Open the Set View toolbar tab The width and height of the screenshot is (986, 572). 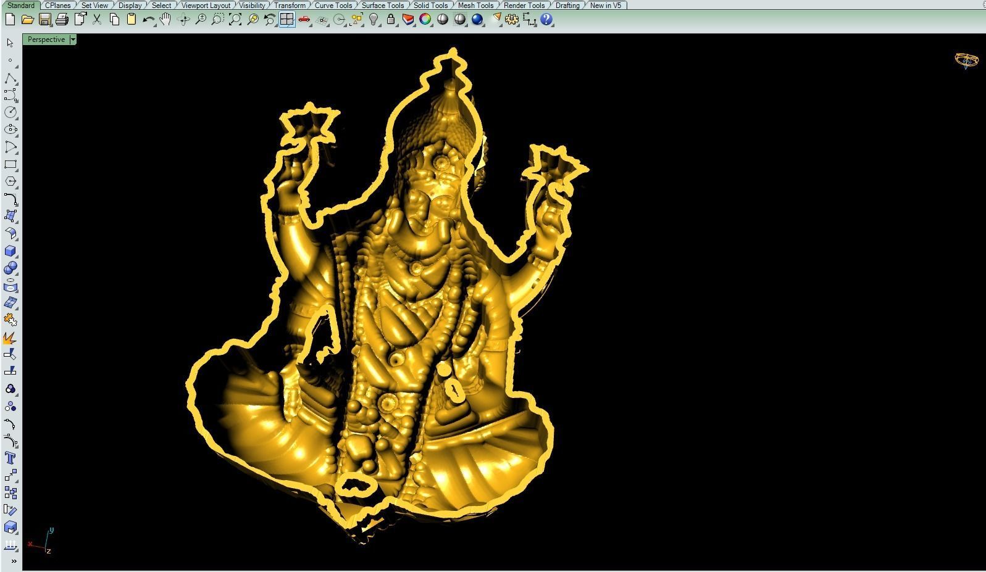tap(94, 5)
